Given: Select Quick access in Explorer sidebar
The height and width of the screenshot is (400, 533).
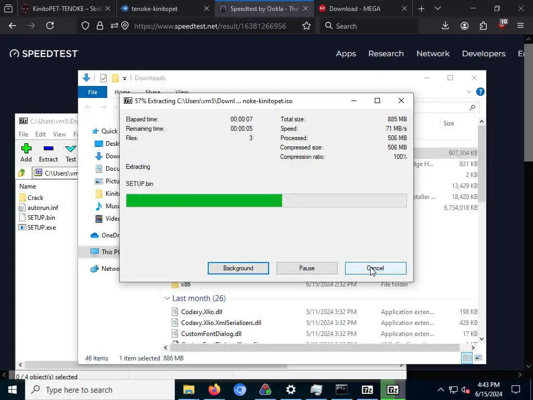Looking at the screenshot, I should [105, 131].
